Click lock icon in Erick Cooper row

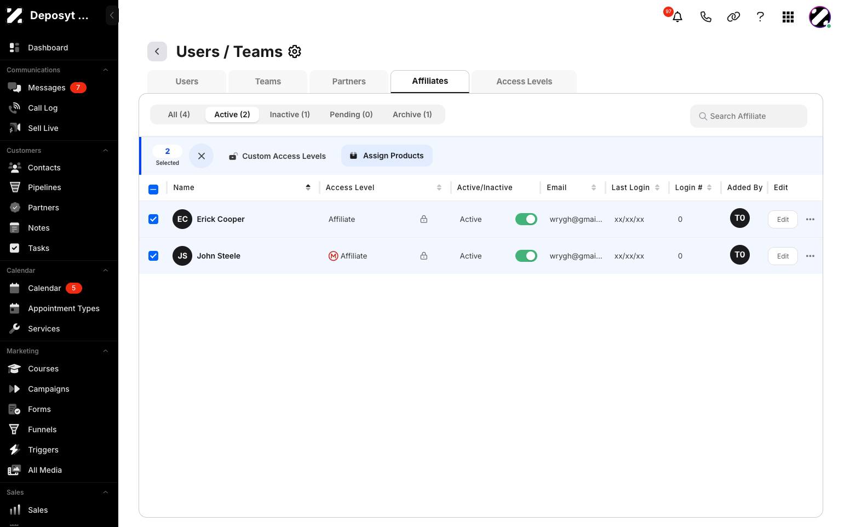(x=424, y=219)
